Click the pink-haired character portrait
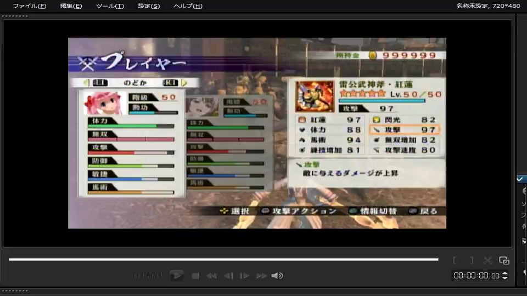Screen dimensions: 527x296 104,104
